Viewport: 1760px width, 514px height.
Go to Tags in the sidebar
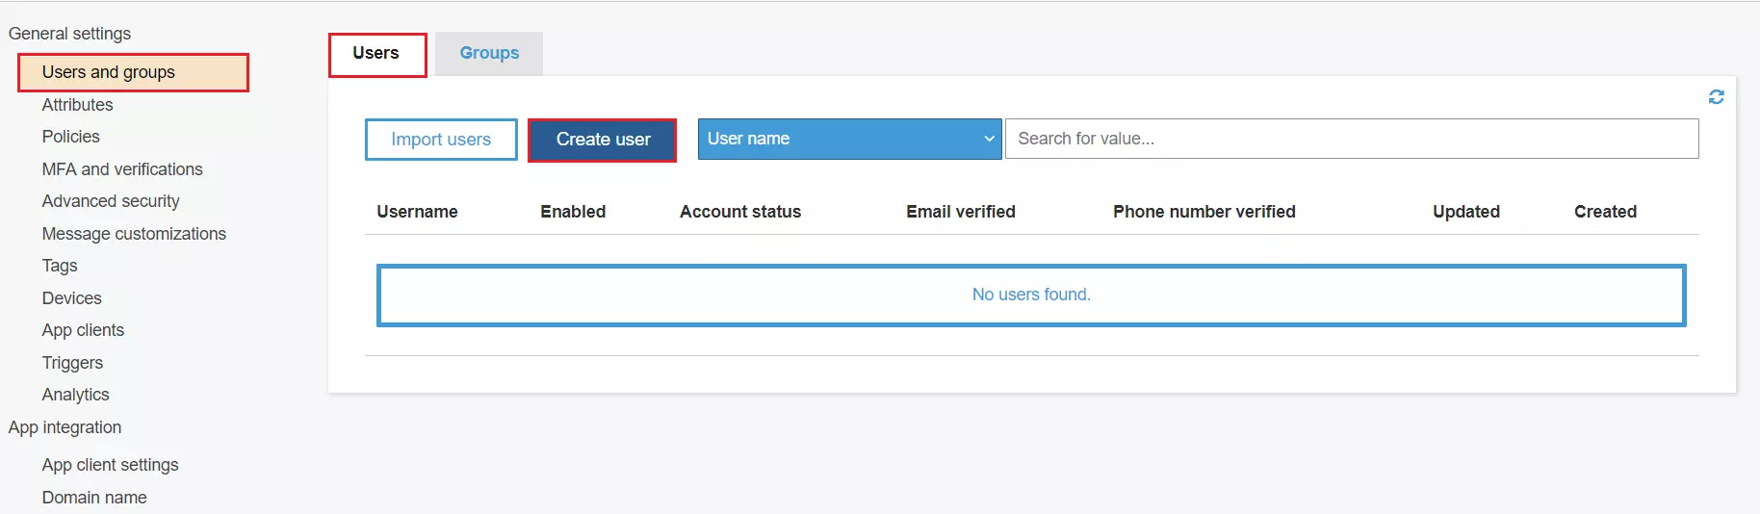60,266
